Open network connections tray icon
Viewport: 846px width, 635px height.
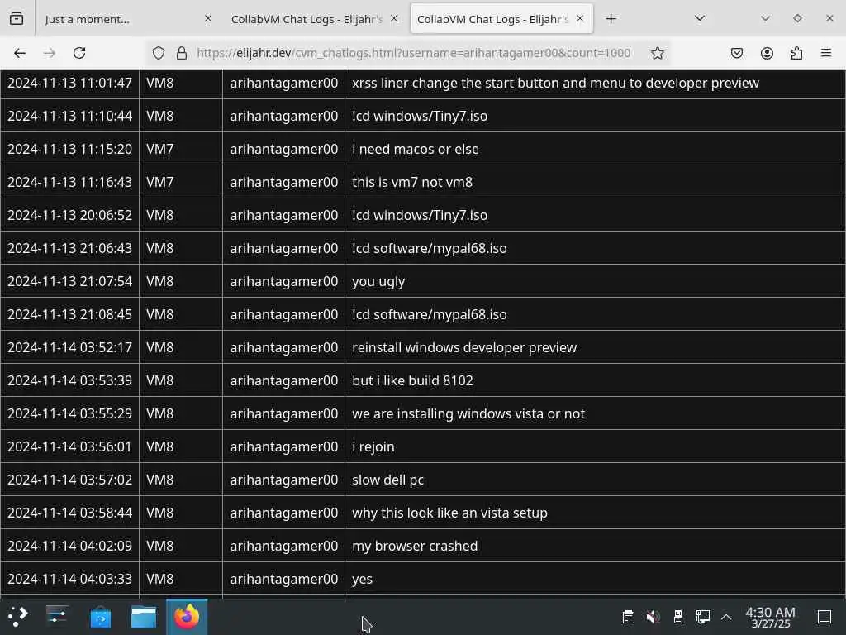[x=702, y=617]
